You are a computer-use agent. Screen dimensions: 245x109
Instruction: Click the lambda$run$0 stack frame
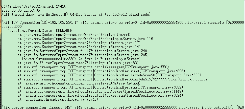pos(109,75)
